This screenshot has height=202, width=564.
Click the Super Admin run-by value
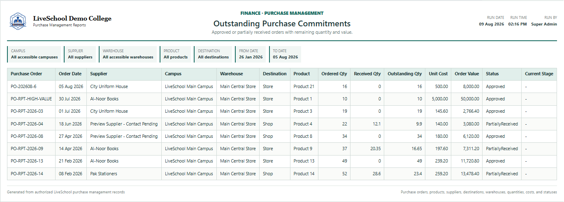click(544, 24)
